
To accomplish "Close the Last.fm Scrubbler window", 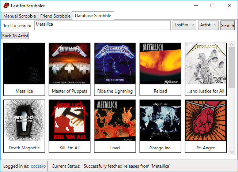I will (x=229, y=5).
